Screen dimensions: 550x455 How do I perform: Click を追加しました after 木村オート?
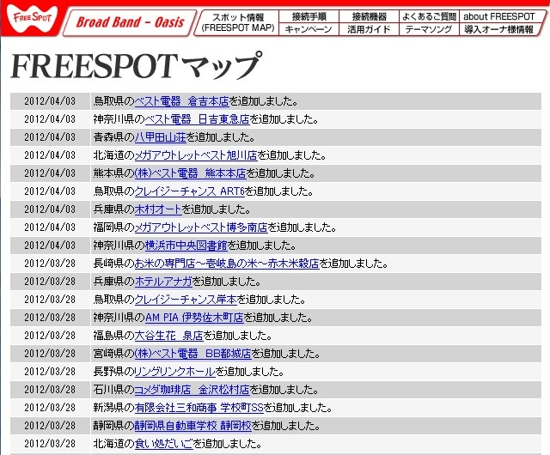tap(216, 209)
